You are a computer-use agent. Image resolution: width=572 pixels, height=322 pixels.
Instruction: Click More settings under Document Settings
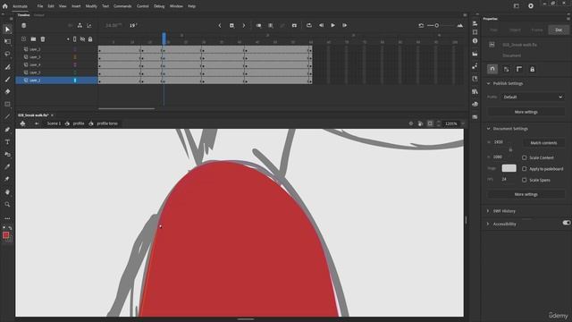point(526,195)
